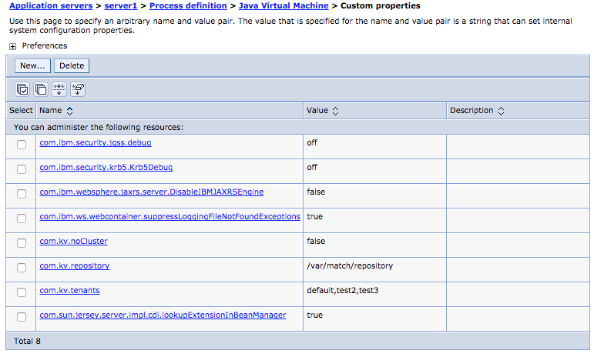Sort by Value column arrows

(336, 111)
